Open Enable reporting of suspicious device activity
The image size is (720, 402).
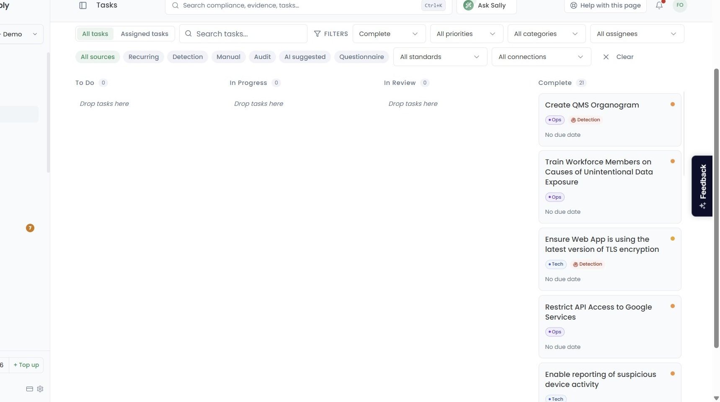click(x=610, y=383)
